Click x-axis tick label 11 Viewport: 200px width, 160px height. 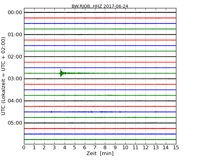coord(135,148)
